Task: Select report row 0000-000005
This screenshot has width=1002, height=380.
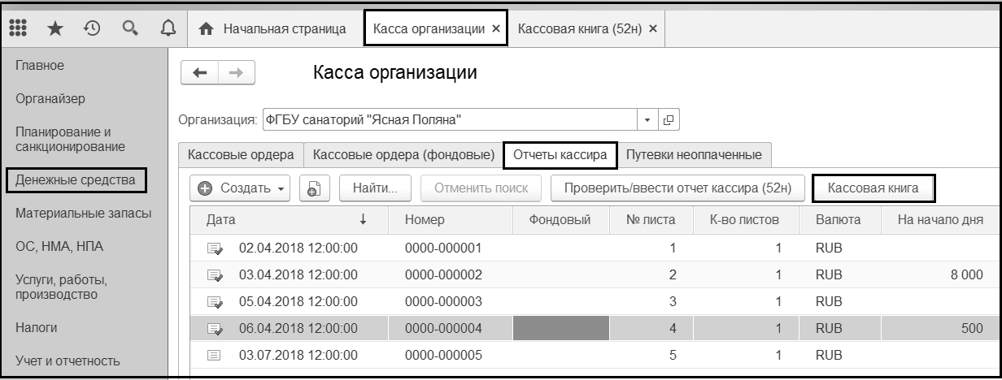Action: click(443, 355)
